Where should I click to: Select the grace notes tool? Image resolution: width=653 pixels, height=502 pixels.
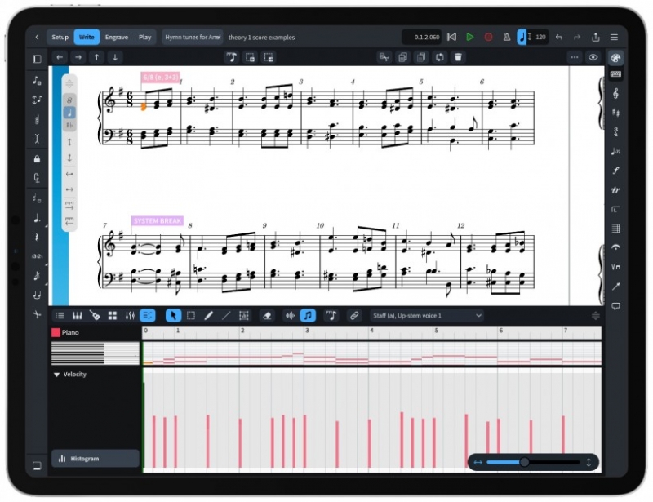[x=37, y=275]
